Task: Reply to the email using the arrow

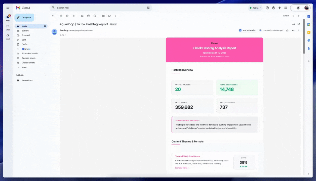Action: [293, 30]
